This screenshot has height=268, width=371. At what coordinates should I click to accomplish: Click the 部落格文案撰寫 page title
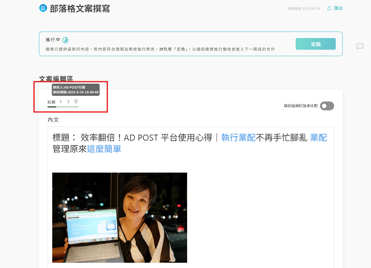point(80,8)
